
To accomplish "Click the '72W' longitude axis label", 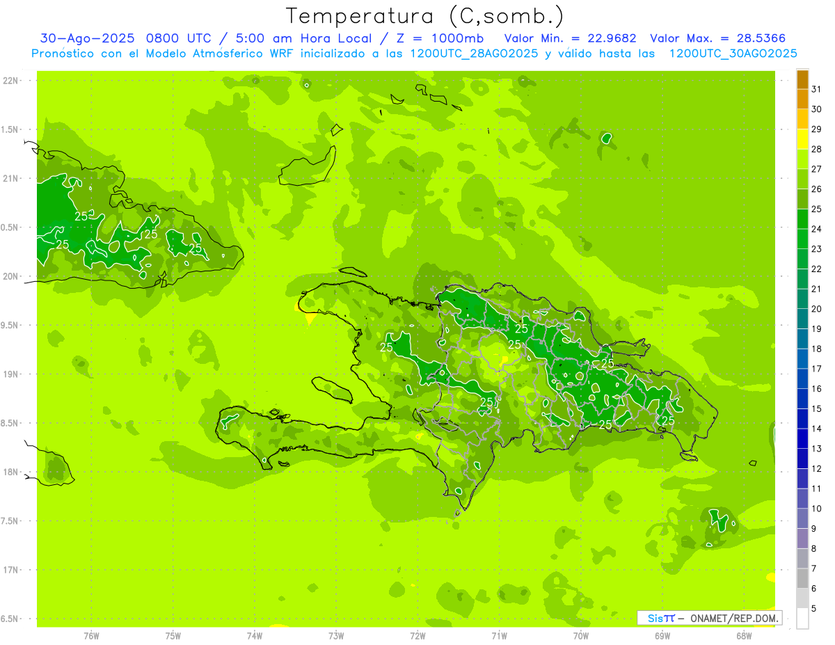I will click(417, 635).
